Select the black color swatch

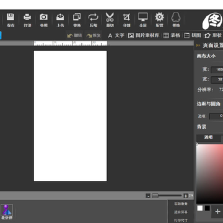point(208,208)
